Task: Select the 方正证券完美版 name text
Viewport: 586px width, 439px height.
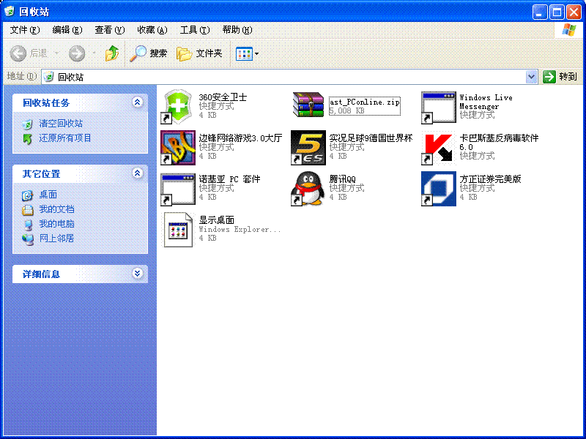Action: pyautogui.click(x=490, y=179)
